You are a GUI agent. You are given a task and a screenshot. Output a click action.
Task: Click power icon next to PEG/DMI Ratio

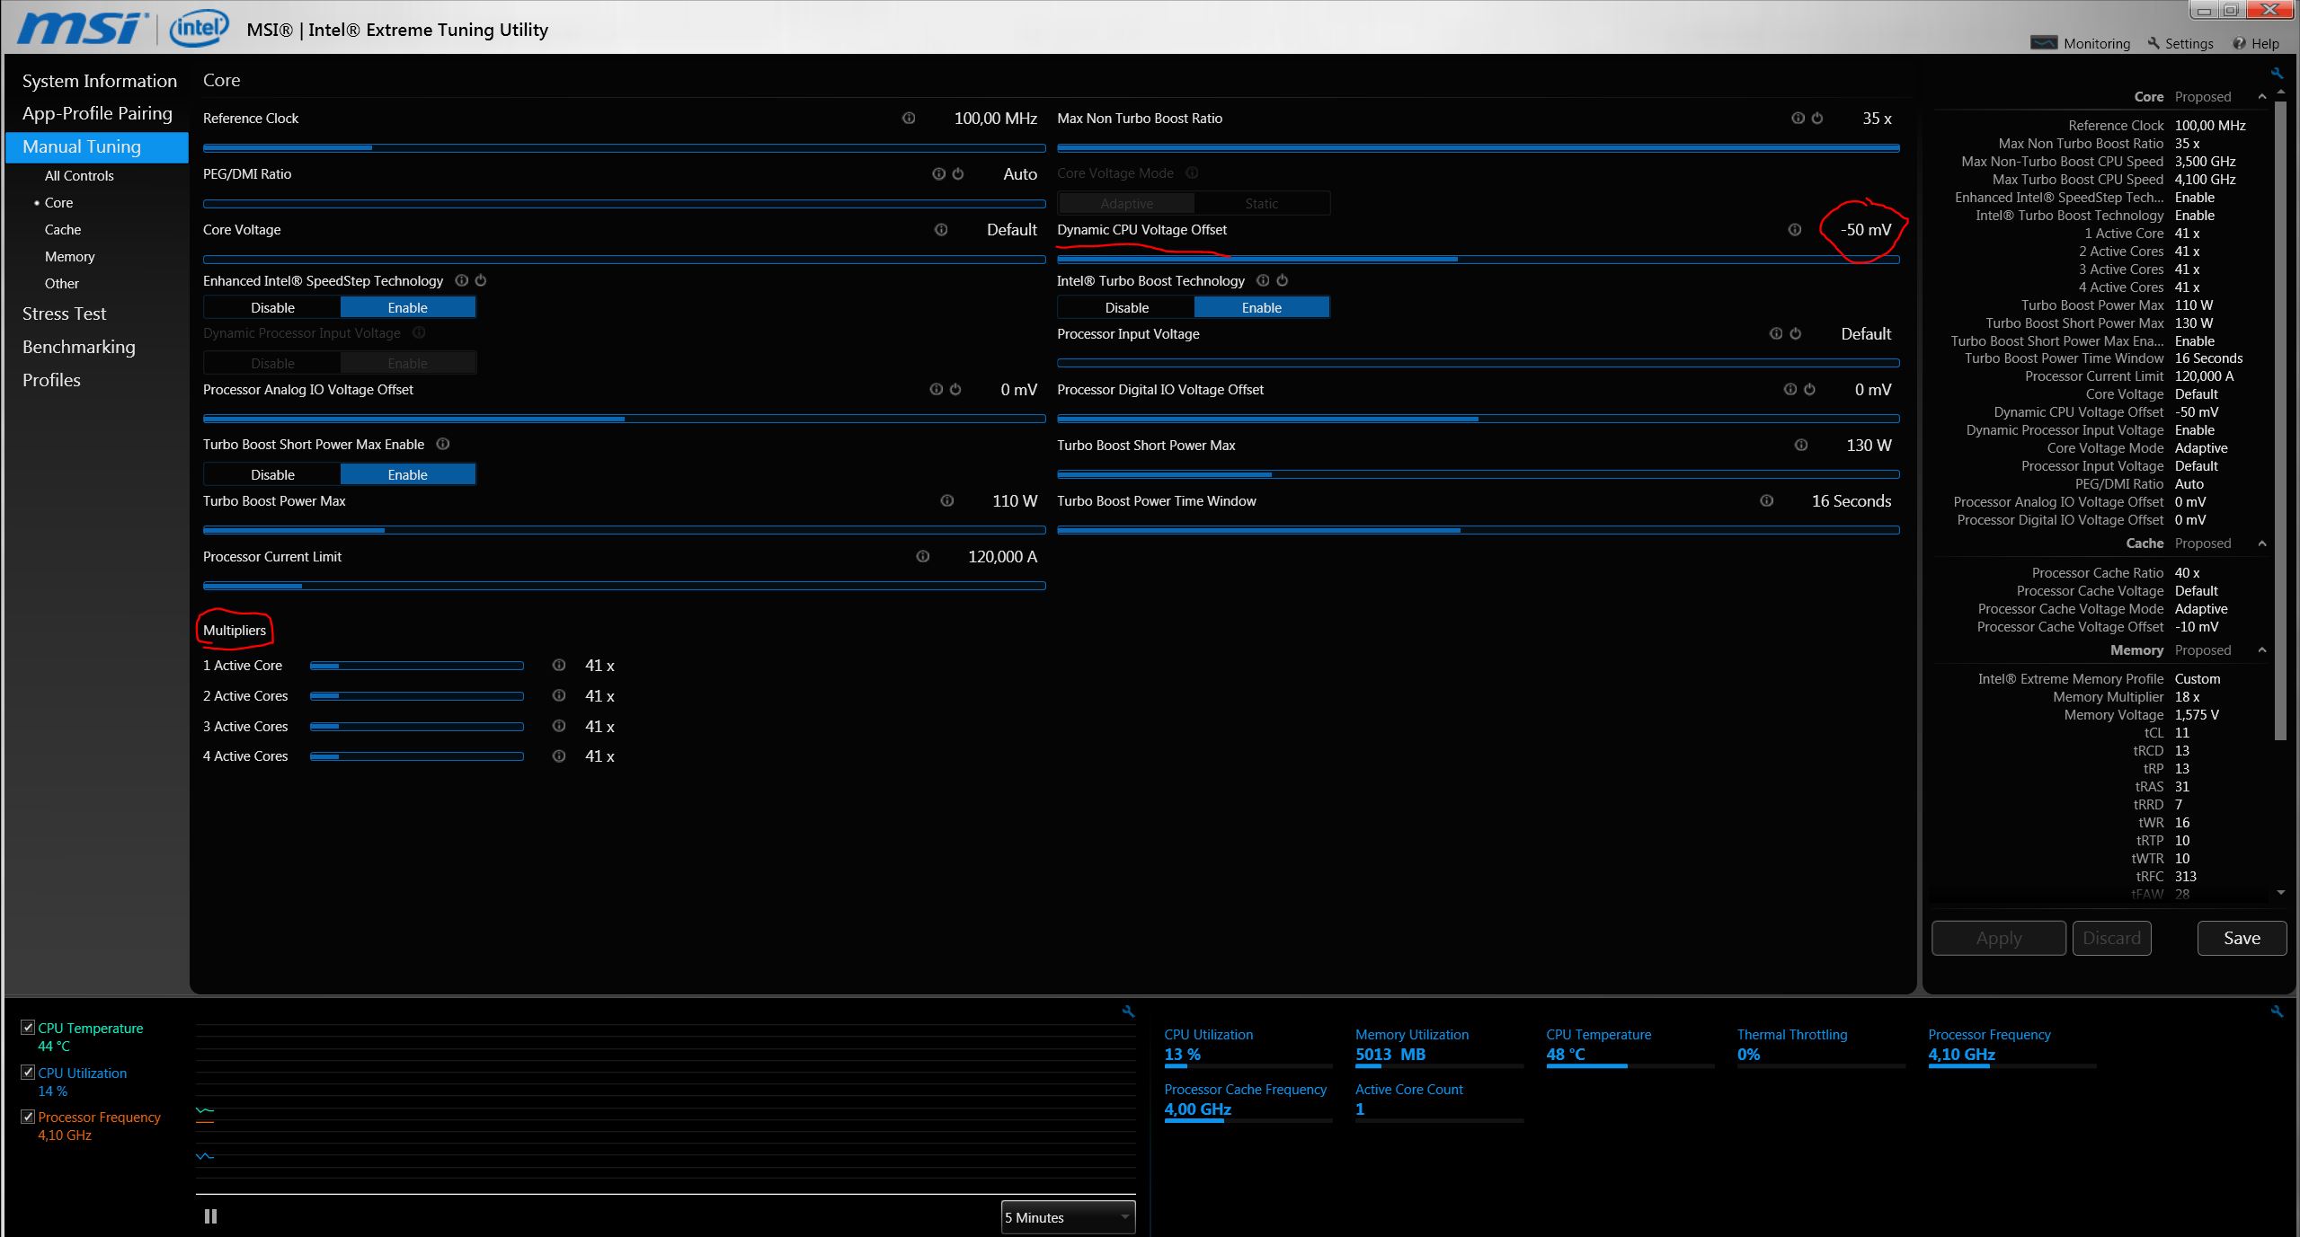tap(958, 173)
